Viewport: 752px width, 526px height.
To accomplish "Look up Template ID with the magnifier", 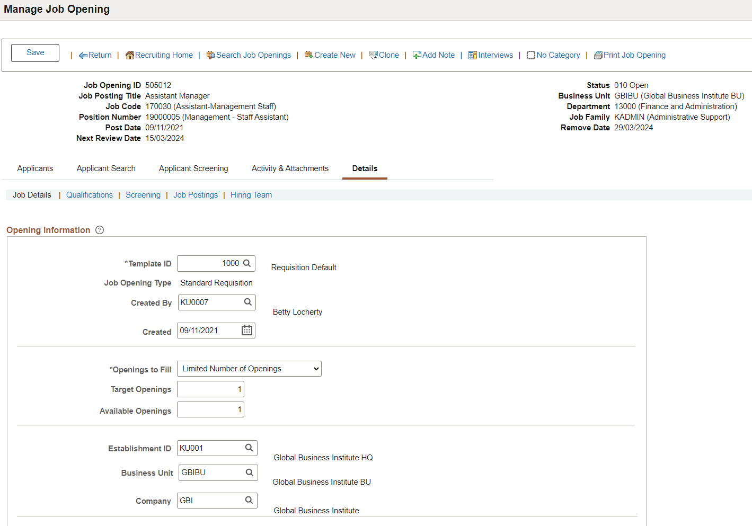I will 247,263.
